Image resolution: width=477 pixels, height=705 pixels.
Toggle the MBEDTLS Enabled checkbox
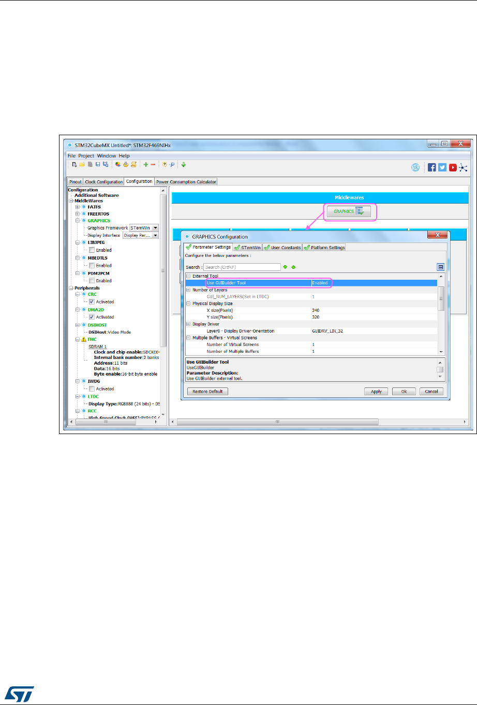(x=92, y=265)
